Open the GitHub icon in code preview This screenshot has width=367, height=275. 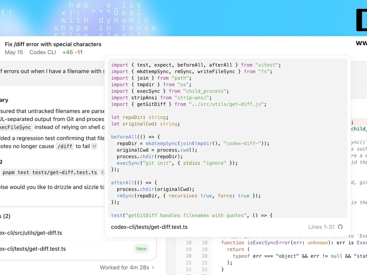(x=340, y=227)
